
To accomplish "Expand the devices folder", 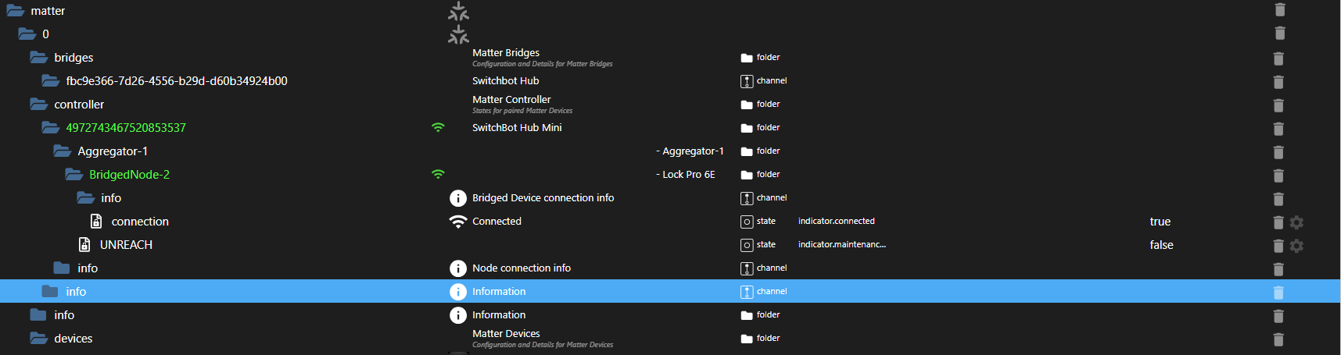I will (x=39, y=339).
